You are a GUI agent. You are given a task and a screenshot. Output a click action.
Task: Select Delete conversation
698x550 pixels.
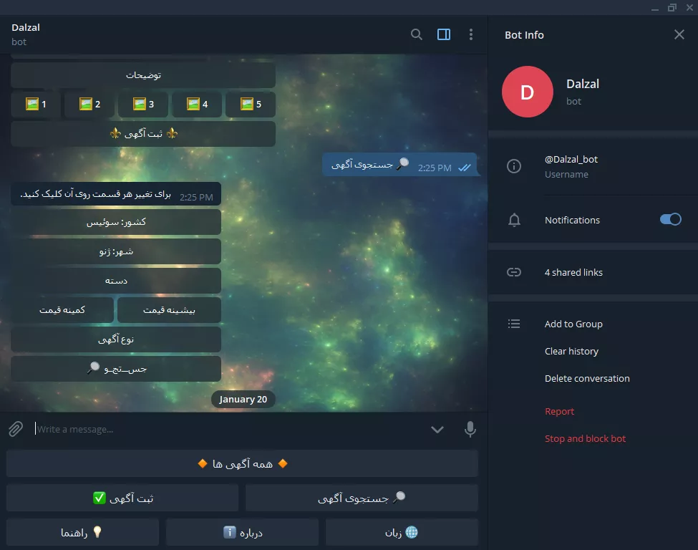pyautogui.click(x=587, y=378)
